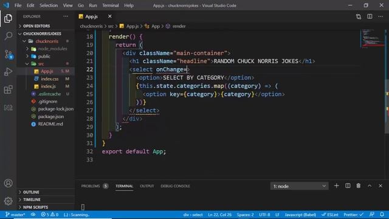Open the Run menu
This screenshot has height=219, width=389.
tap(93, 5)
